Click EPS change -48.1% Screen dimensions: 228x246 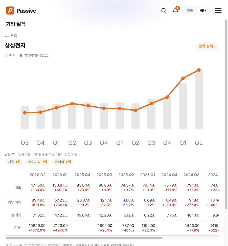point(128,230)
